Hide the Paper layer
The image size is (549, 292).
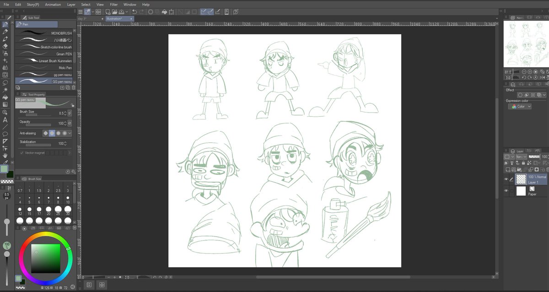click(x=506, y=190)
